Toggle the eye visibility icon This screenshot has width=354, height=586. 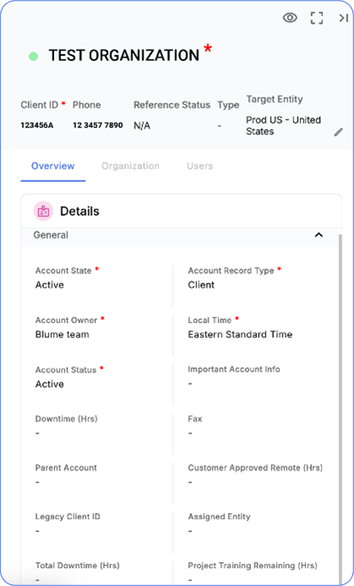tap(290, 18)
